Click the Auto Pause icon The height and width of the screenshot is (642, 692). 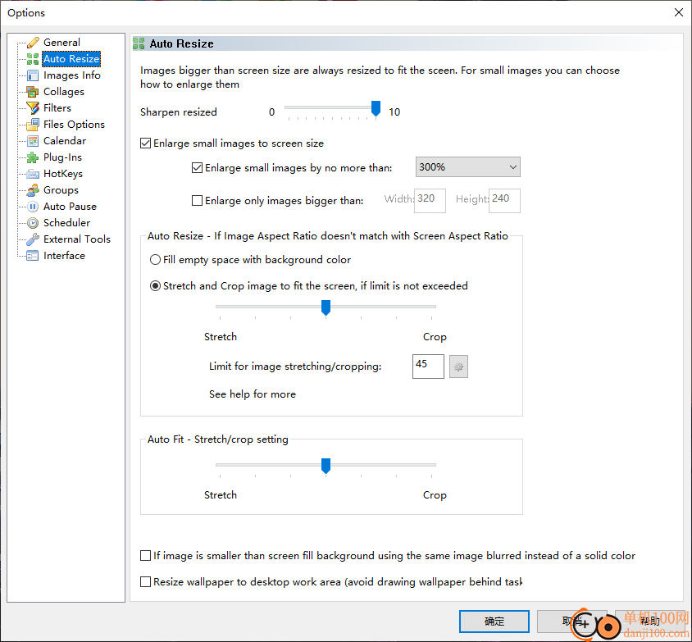pos(33,207)
